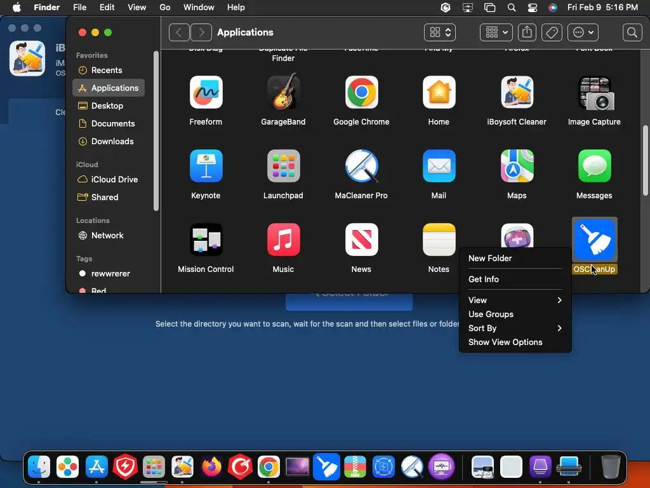Open Documents in the Finder sidebar

point(109,124)
